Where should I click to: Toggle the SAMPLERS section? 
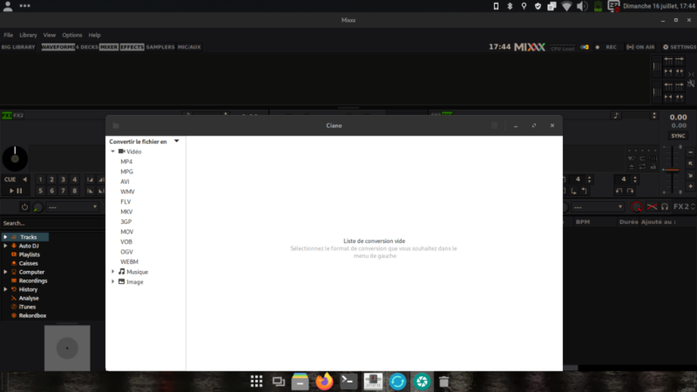point(160,47)
